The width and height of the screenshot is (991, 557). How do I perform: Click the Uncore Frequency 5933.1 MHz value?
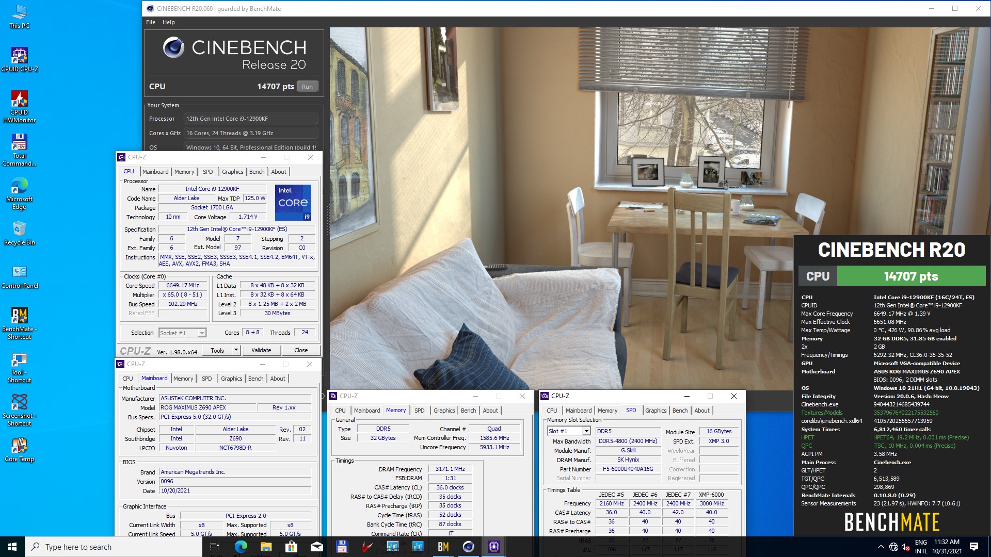[x=494, y=447]
